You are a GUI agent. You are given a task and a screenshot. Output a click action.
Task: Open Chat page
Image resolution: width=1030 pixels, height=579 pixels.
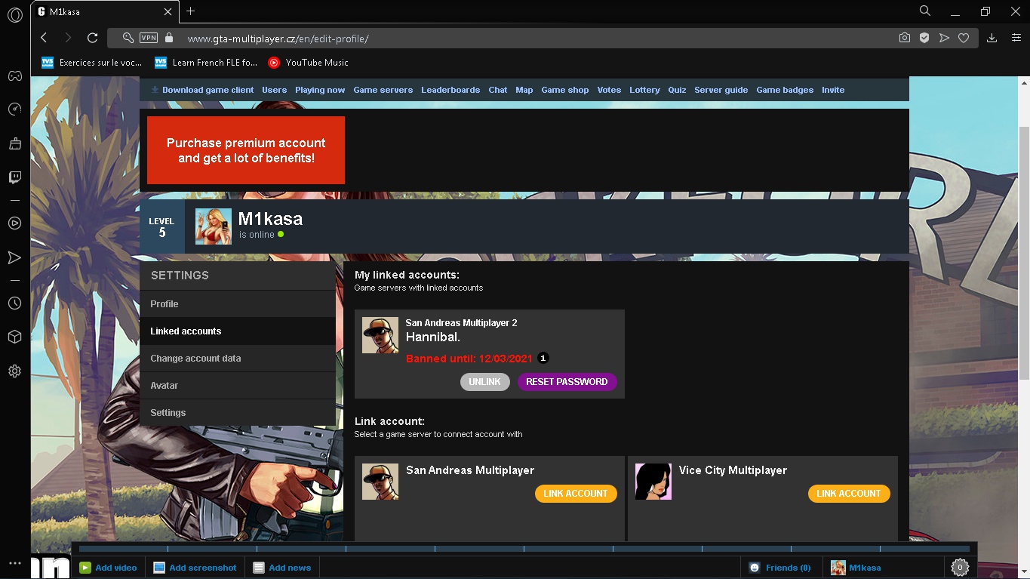(498, 90)
